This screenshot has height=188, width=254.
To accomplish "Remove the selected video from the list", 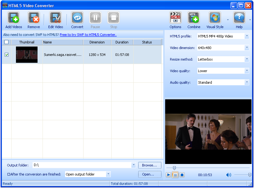I will (x=33, y=17).
